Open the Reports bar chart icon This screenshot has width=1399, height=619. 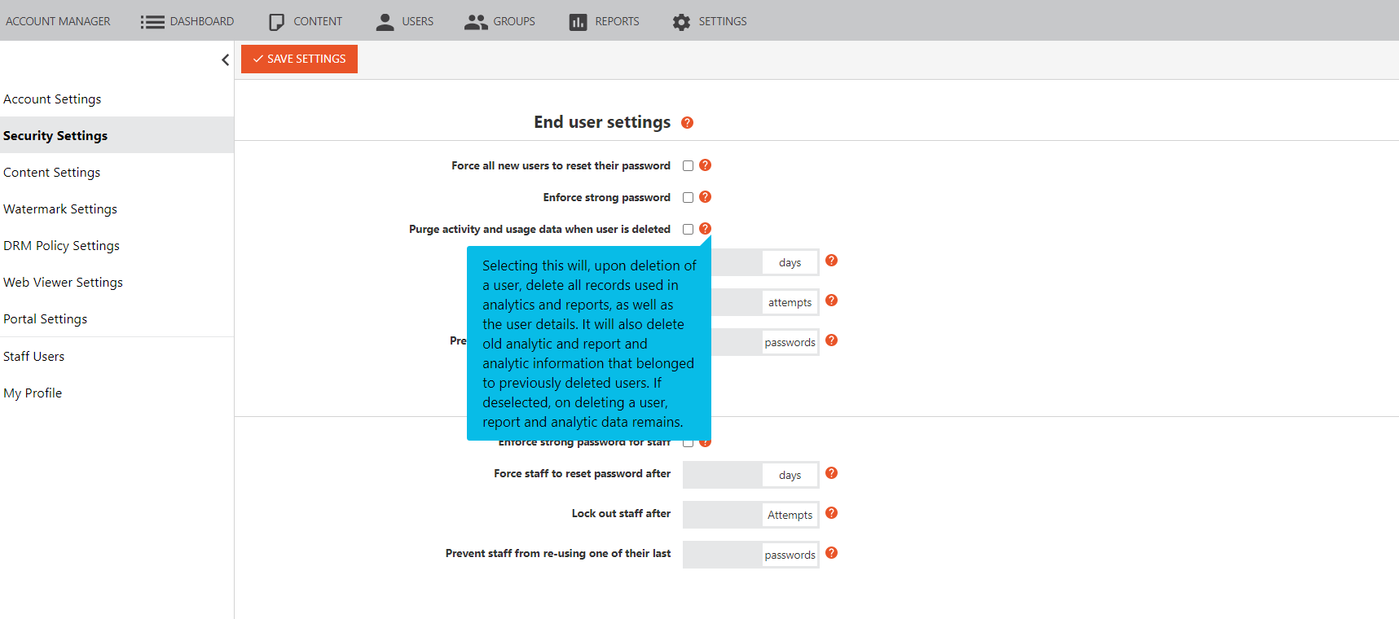(x=578, y=22)
